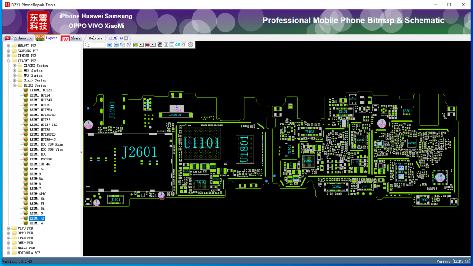Click the toolbar search input field
473x266 pixels.
click(x=98, y=45)
